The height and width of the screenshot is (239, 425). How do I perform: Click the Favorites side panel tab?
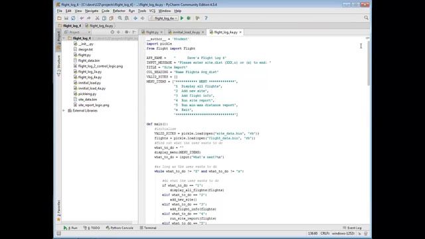click(58, 211)
